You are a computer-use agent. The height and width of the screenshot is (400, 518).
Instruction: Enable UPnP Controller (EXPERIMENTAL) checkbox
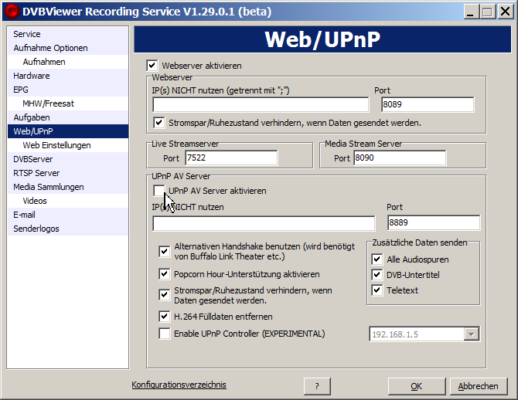point(165,334)
